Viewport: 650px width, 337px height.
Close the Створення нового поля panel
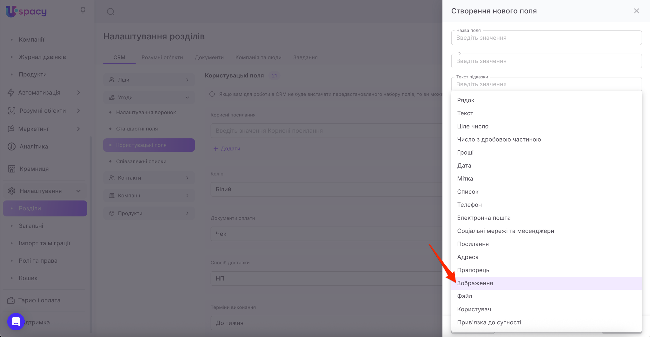[x=636, y=11]
